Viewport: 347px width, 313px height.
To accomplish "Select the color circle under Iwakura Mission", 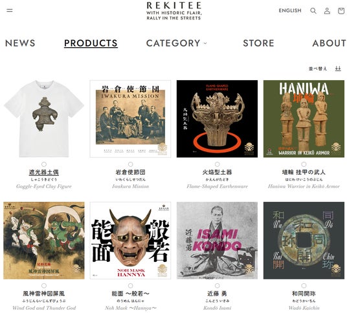I will click(x=131, y=164).
